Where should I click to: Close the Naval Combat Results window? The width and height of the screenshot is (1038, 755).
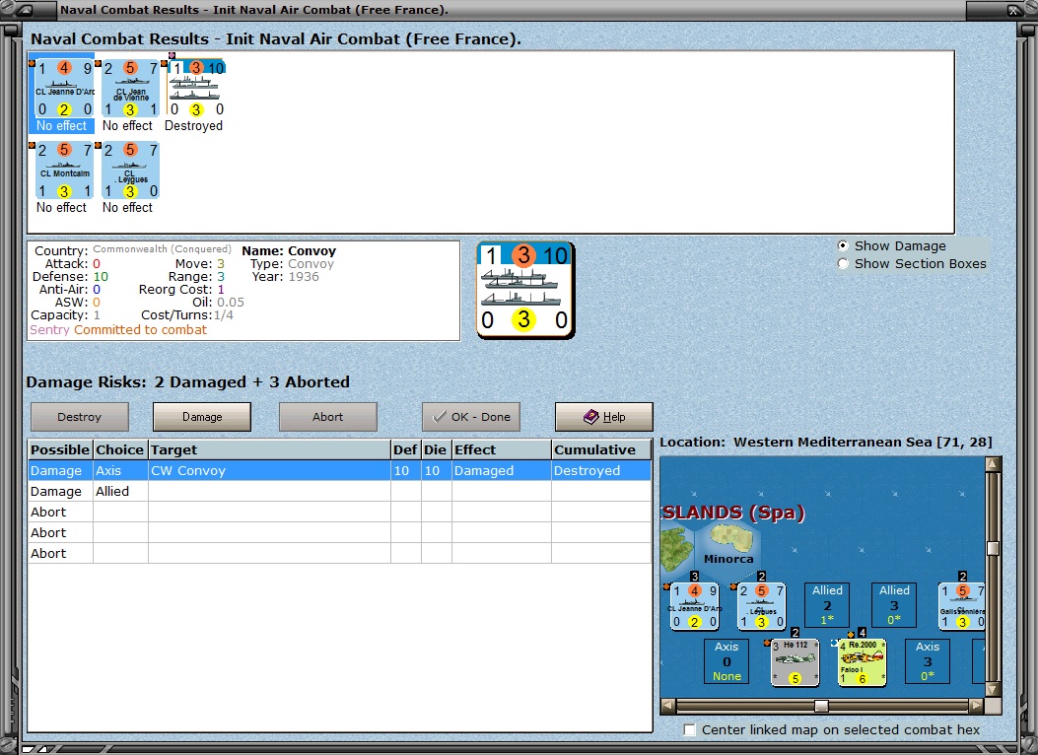pyautogui.click(x=1014, y=10)
